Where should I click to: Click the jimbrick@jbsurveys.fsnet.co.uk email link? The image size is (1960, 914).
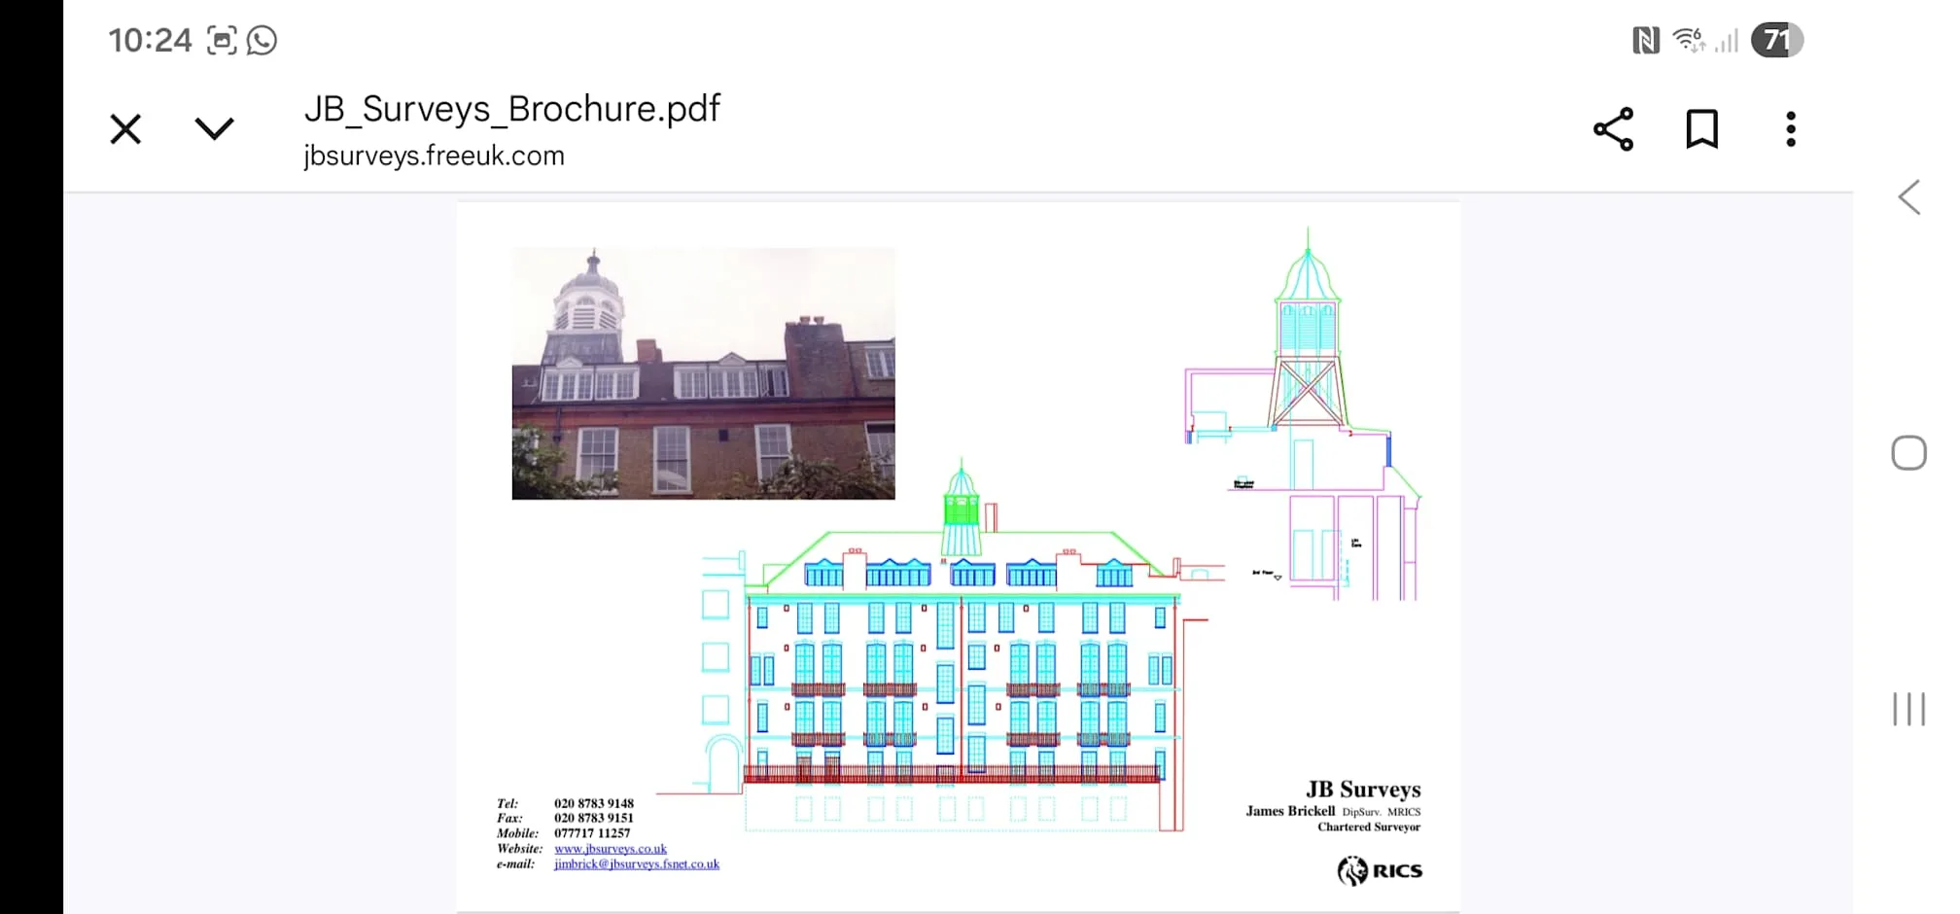637,864
